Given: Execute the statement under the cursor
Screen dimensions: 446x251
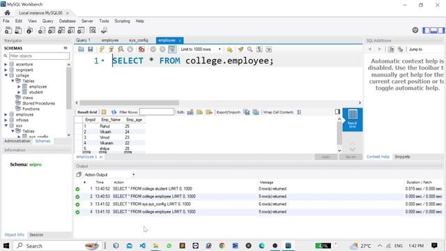Looking at the screenshot, I should tap(111, 50).
